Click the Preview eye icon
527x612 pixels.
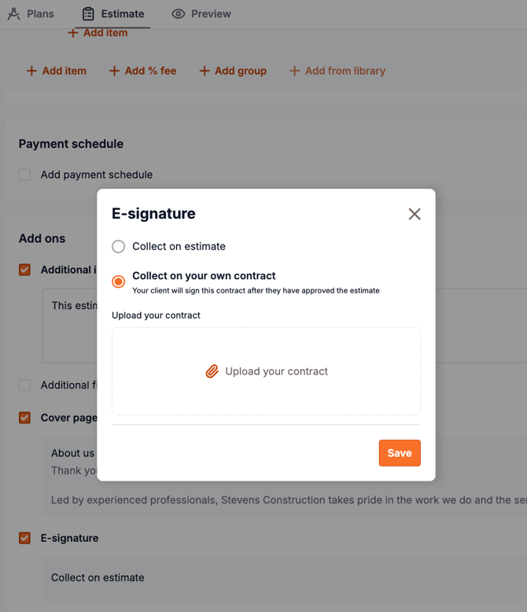pos(179,13)
